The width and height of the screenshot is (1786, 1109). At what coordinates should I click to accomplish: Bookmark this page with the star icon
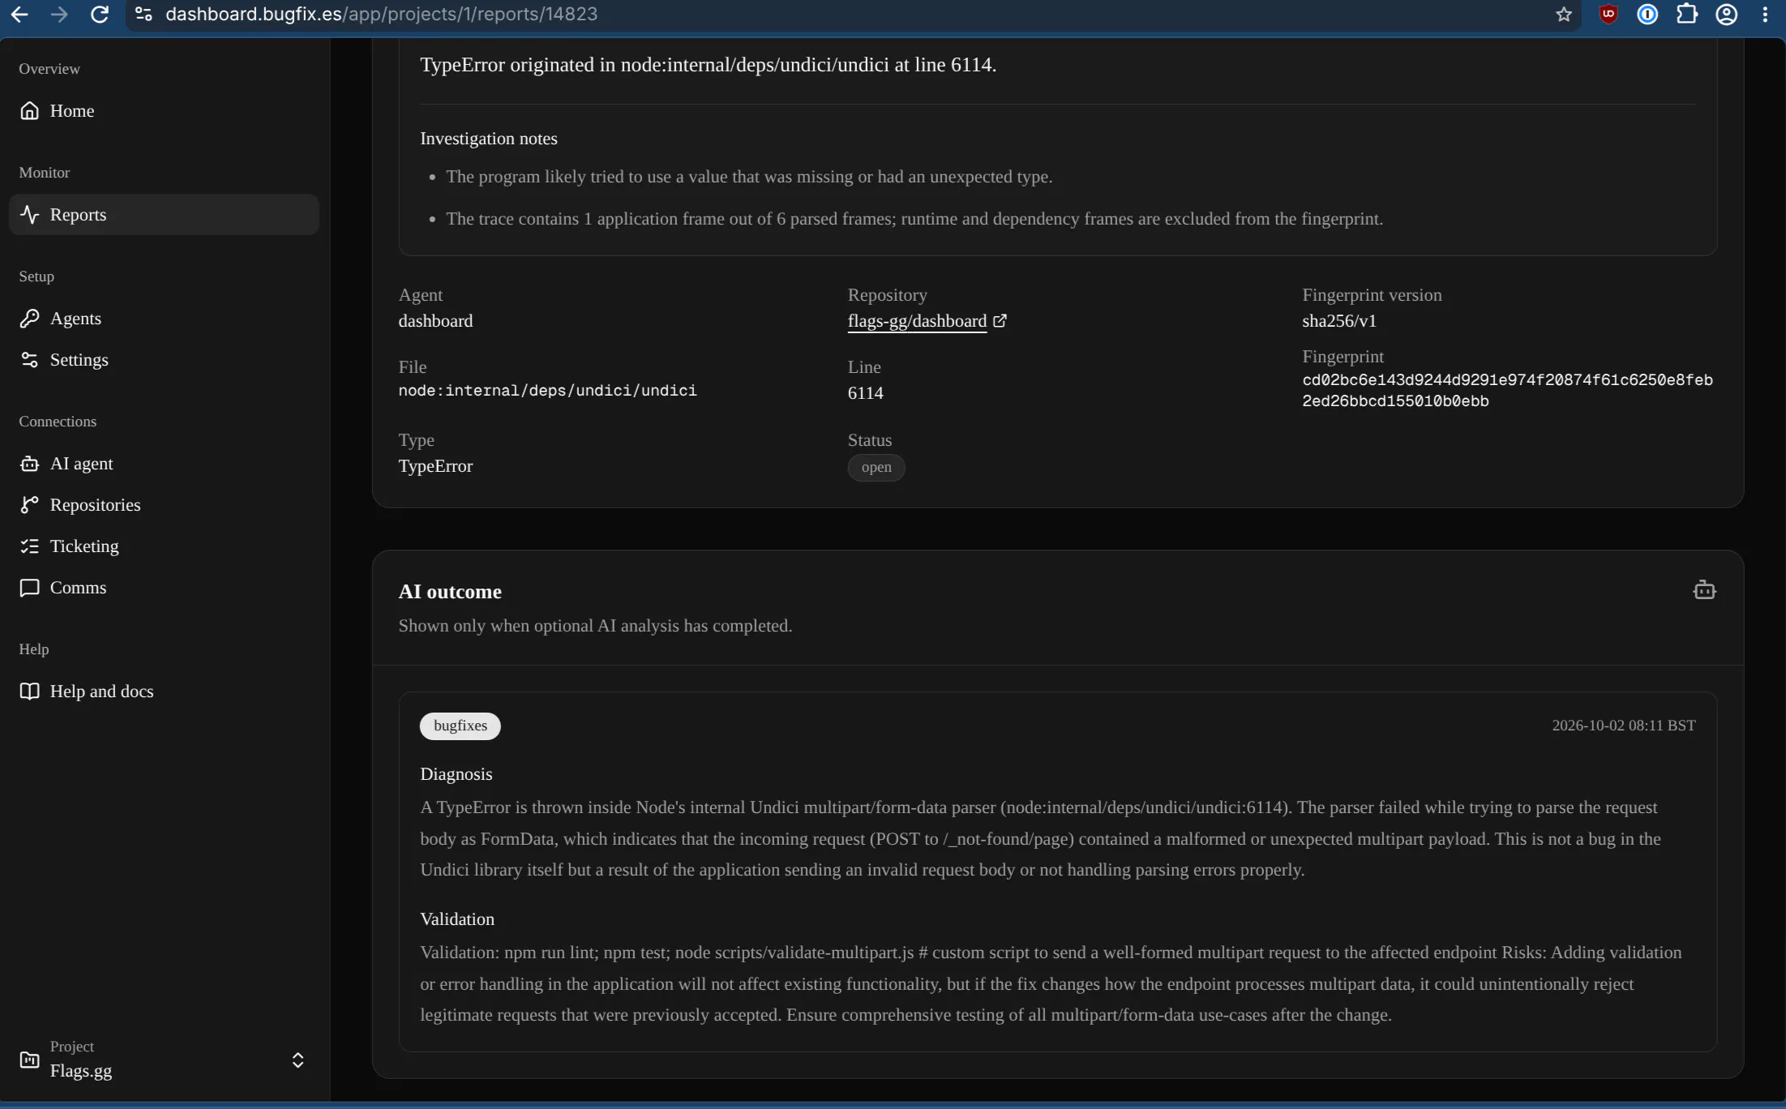(1564, 14)
